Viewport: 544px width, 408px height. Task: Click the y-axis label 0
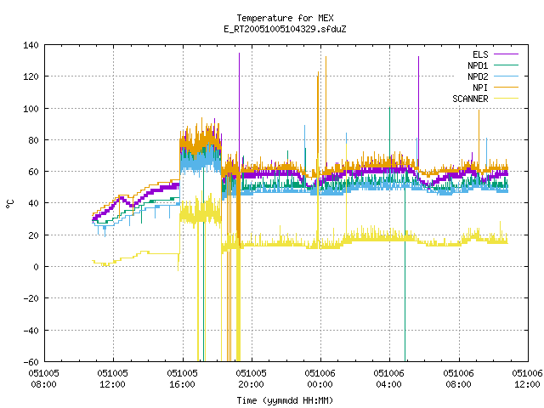point(36,267)
